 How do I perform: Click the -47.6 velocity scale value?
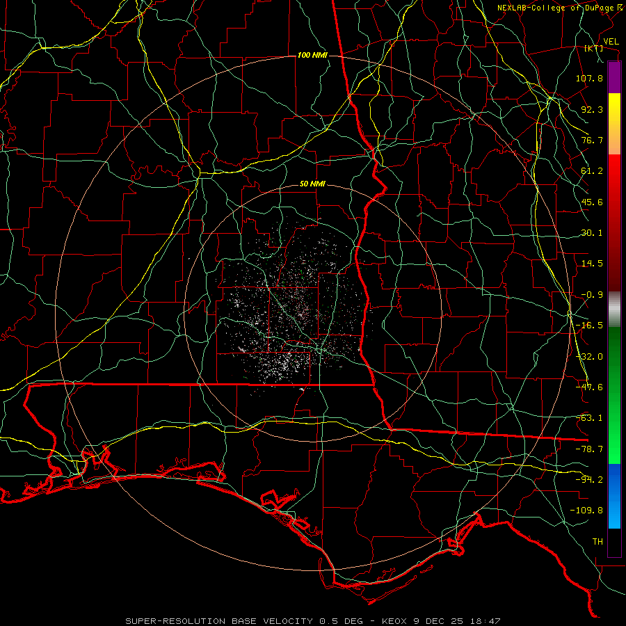pos(589,387)
